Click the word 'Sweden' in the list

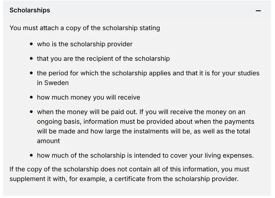tap(56, 83)
